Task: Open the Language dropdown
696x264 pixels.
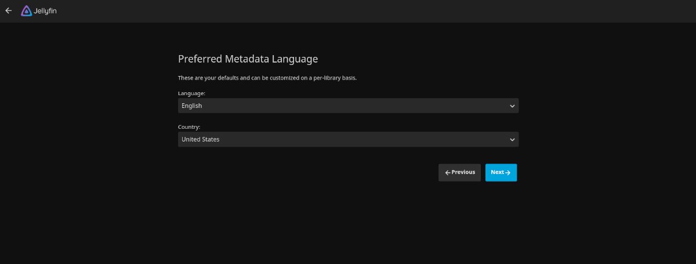Action: [348, 106]
